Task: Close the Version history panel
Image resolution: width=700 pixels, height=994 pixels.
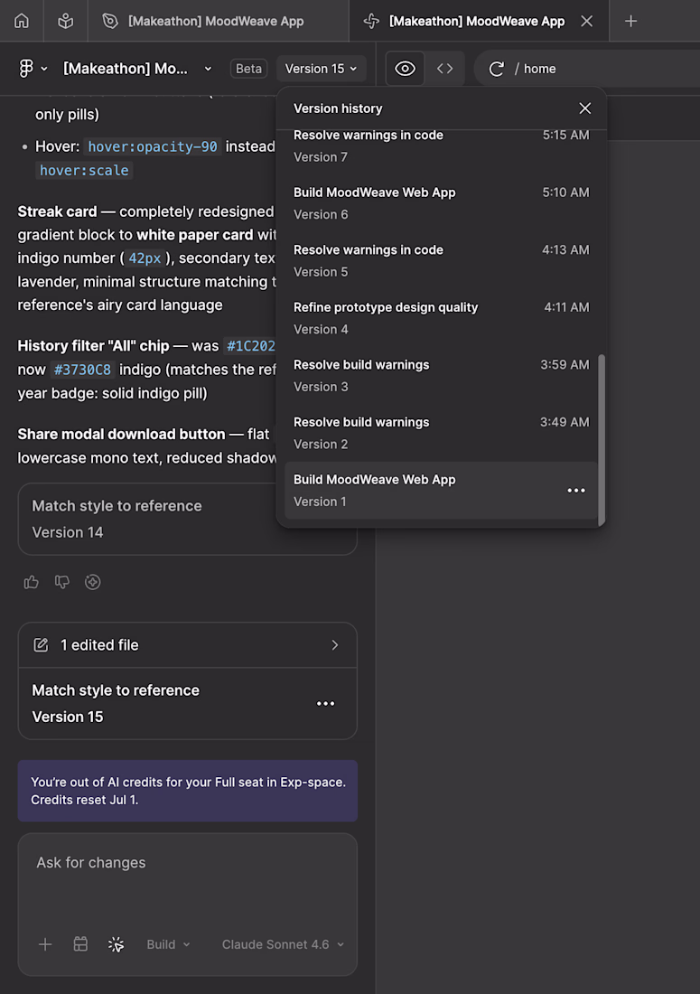Action: pyautogui.click(x=584, y=108)
